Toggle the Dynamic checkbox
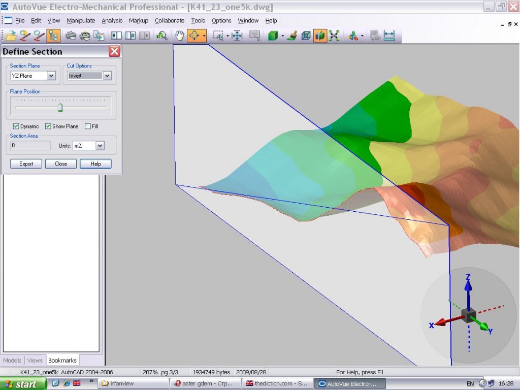 16,126
